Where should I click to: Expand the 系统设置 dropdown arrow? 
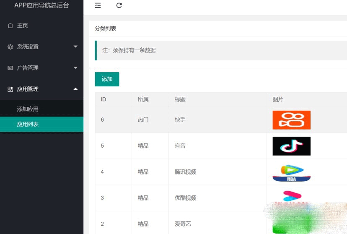click(x=75, y=47)
